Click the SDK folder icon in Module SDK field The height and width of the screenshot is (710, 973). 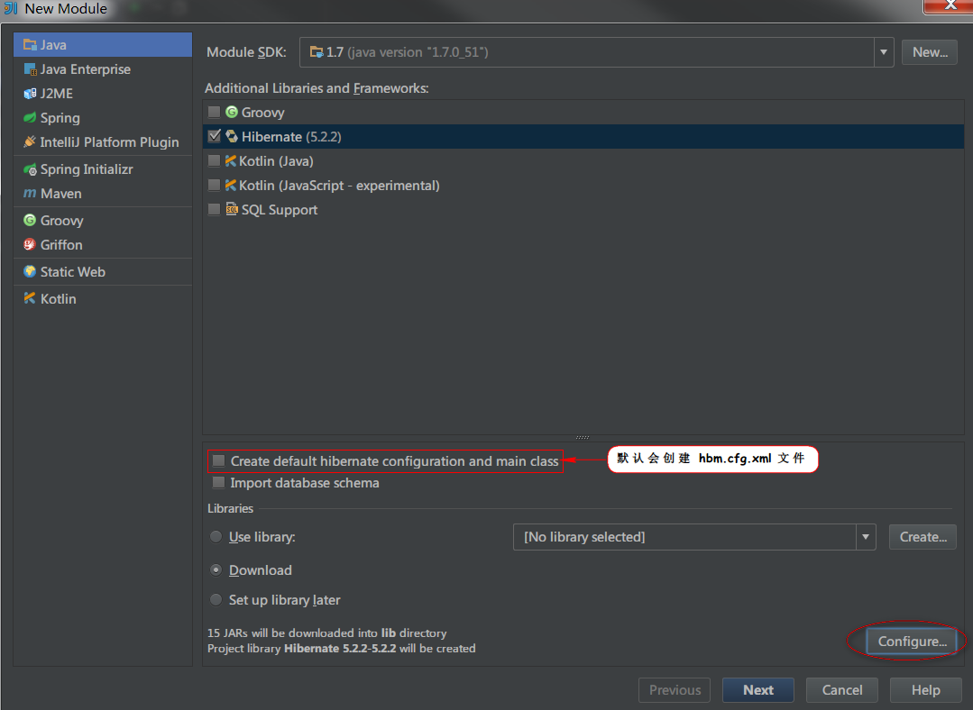[x=317, y=52]
